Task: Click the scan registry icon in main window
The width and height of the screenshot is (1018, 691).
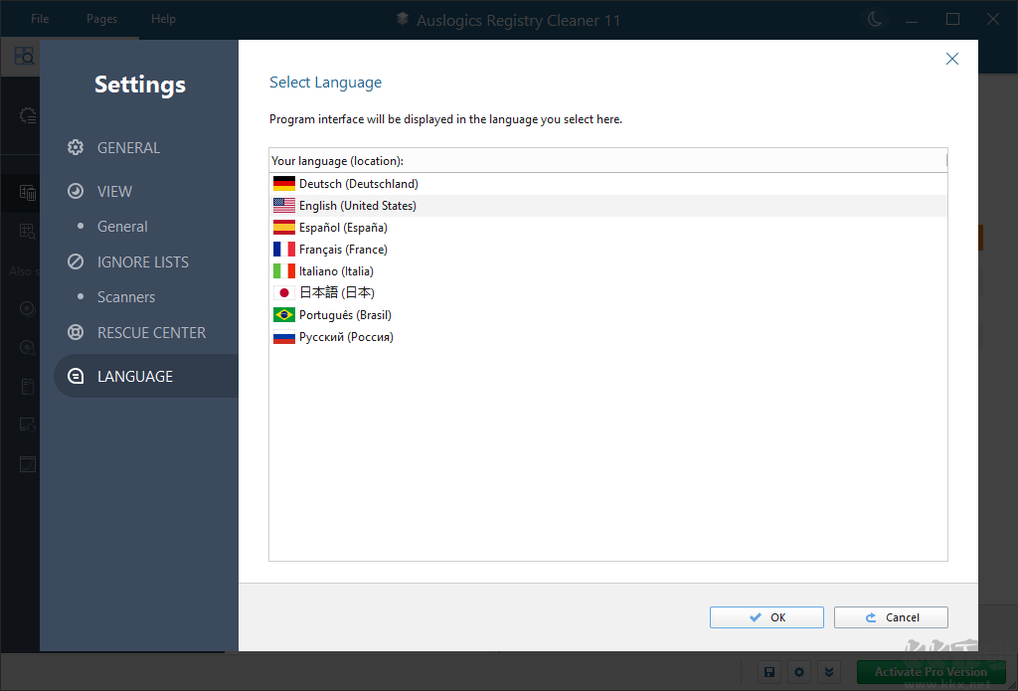Action: click(24, 57)
